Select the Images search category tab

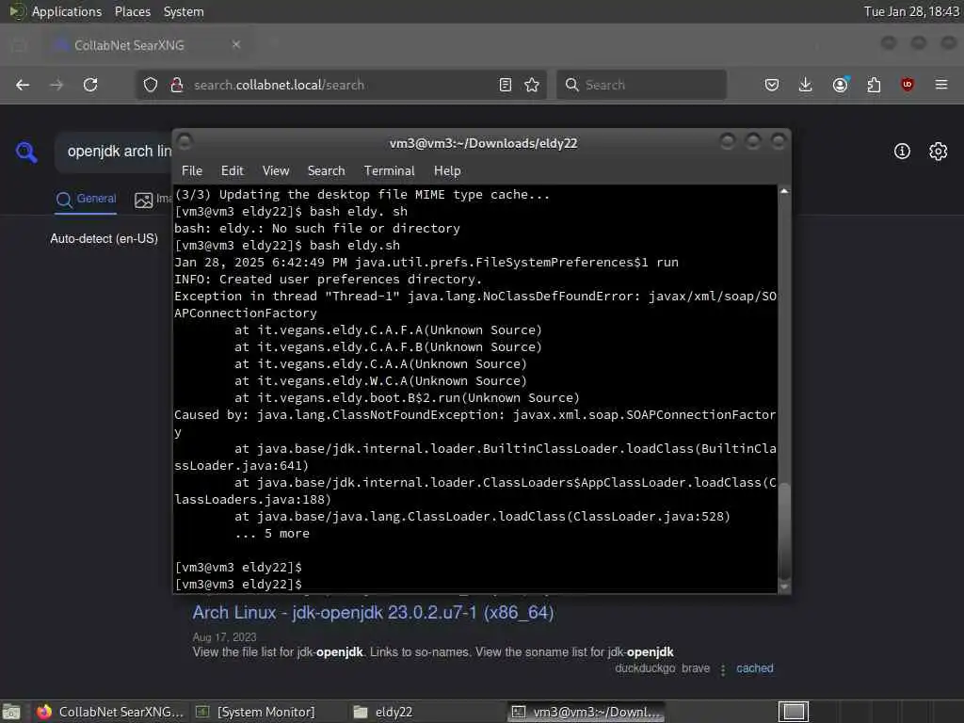click(153, 200)
